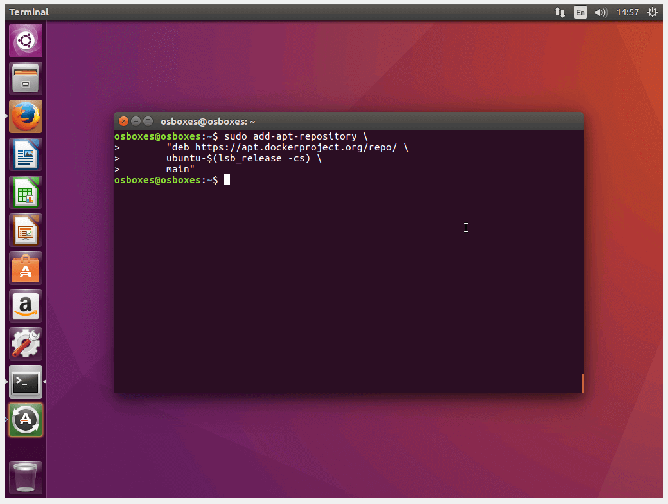Open the Trash in the launcher
668x504 pixels.
[26, 478]
